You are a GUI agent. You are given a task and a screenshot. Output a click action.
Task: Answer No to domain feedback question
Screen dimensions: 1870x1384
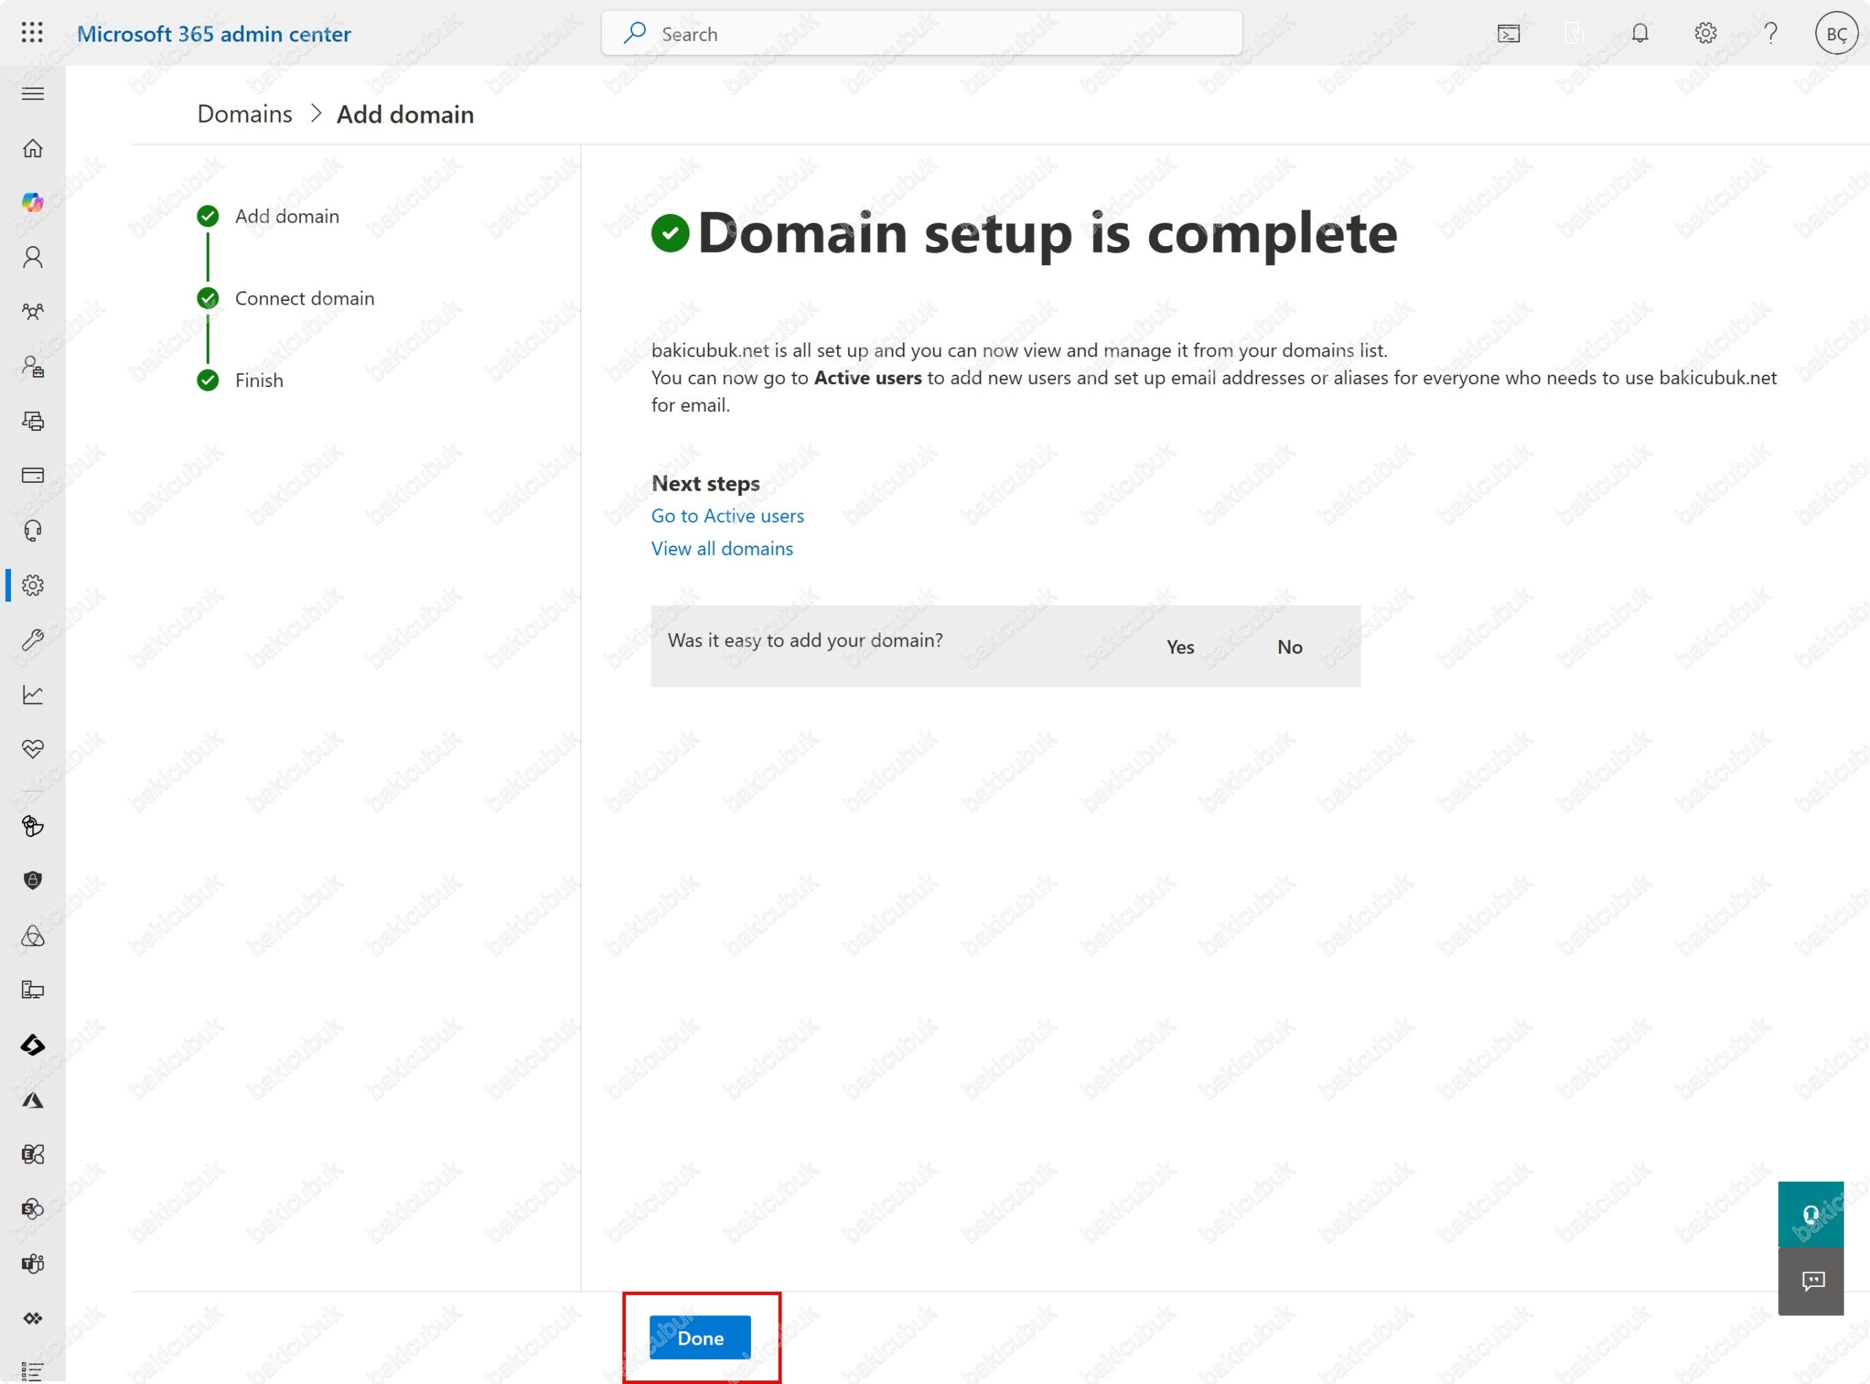[x=1289, y=647]
